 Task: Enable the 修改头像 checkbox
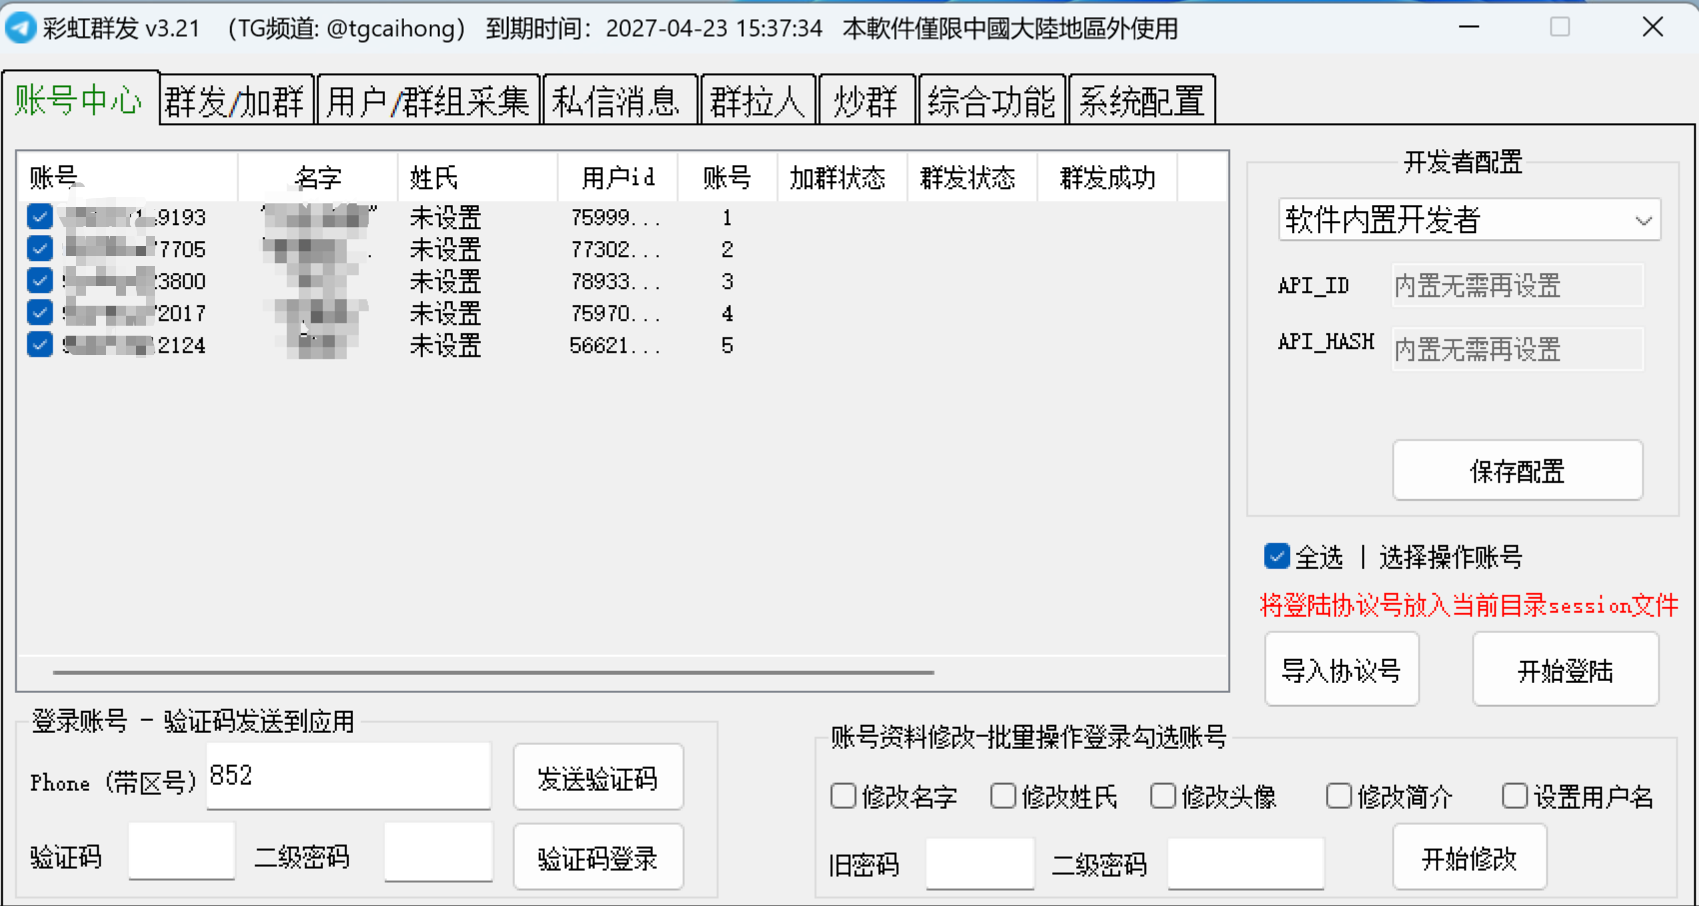pos(1163,796)
